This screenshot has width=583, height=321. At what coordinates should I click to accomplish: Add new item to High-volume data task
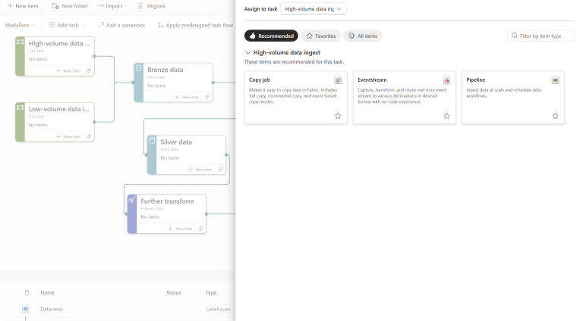68,71
